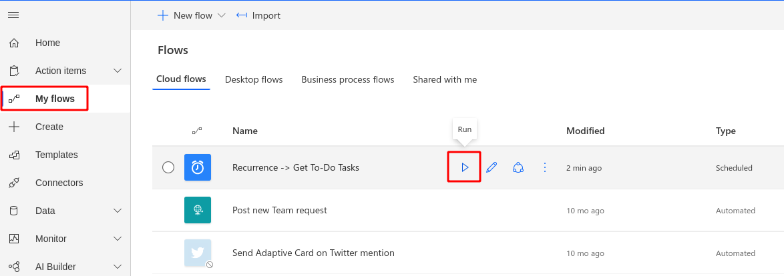Click the '2 min ago' modified value
This screenshot has height=276, width=784.
[584, 168]
